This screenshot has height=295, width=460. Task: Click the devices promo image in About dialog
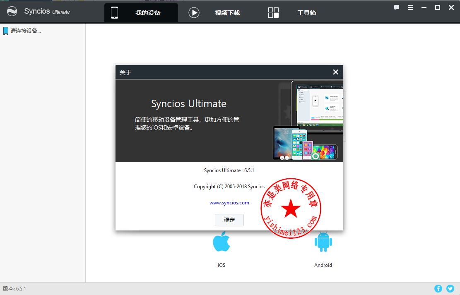(308, 120)
